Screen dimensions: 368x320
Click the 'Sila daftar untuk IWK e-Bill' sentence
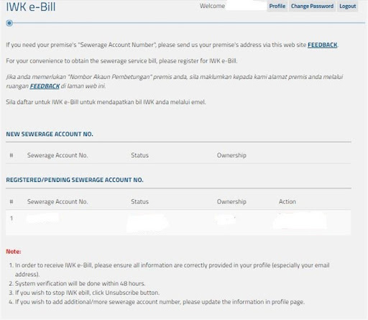tap(106, 102)
